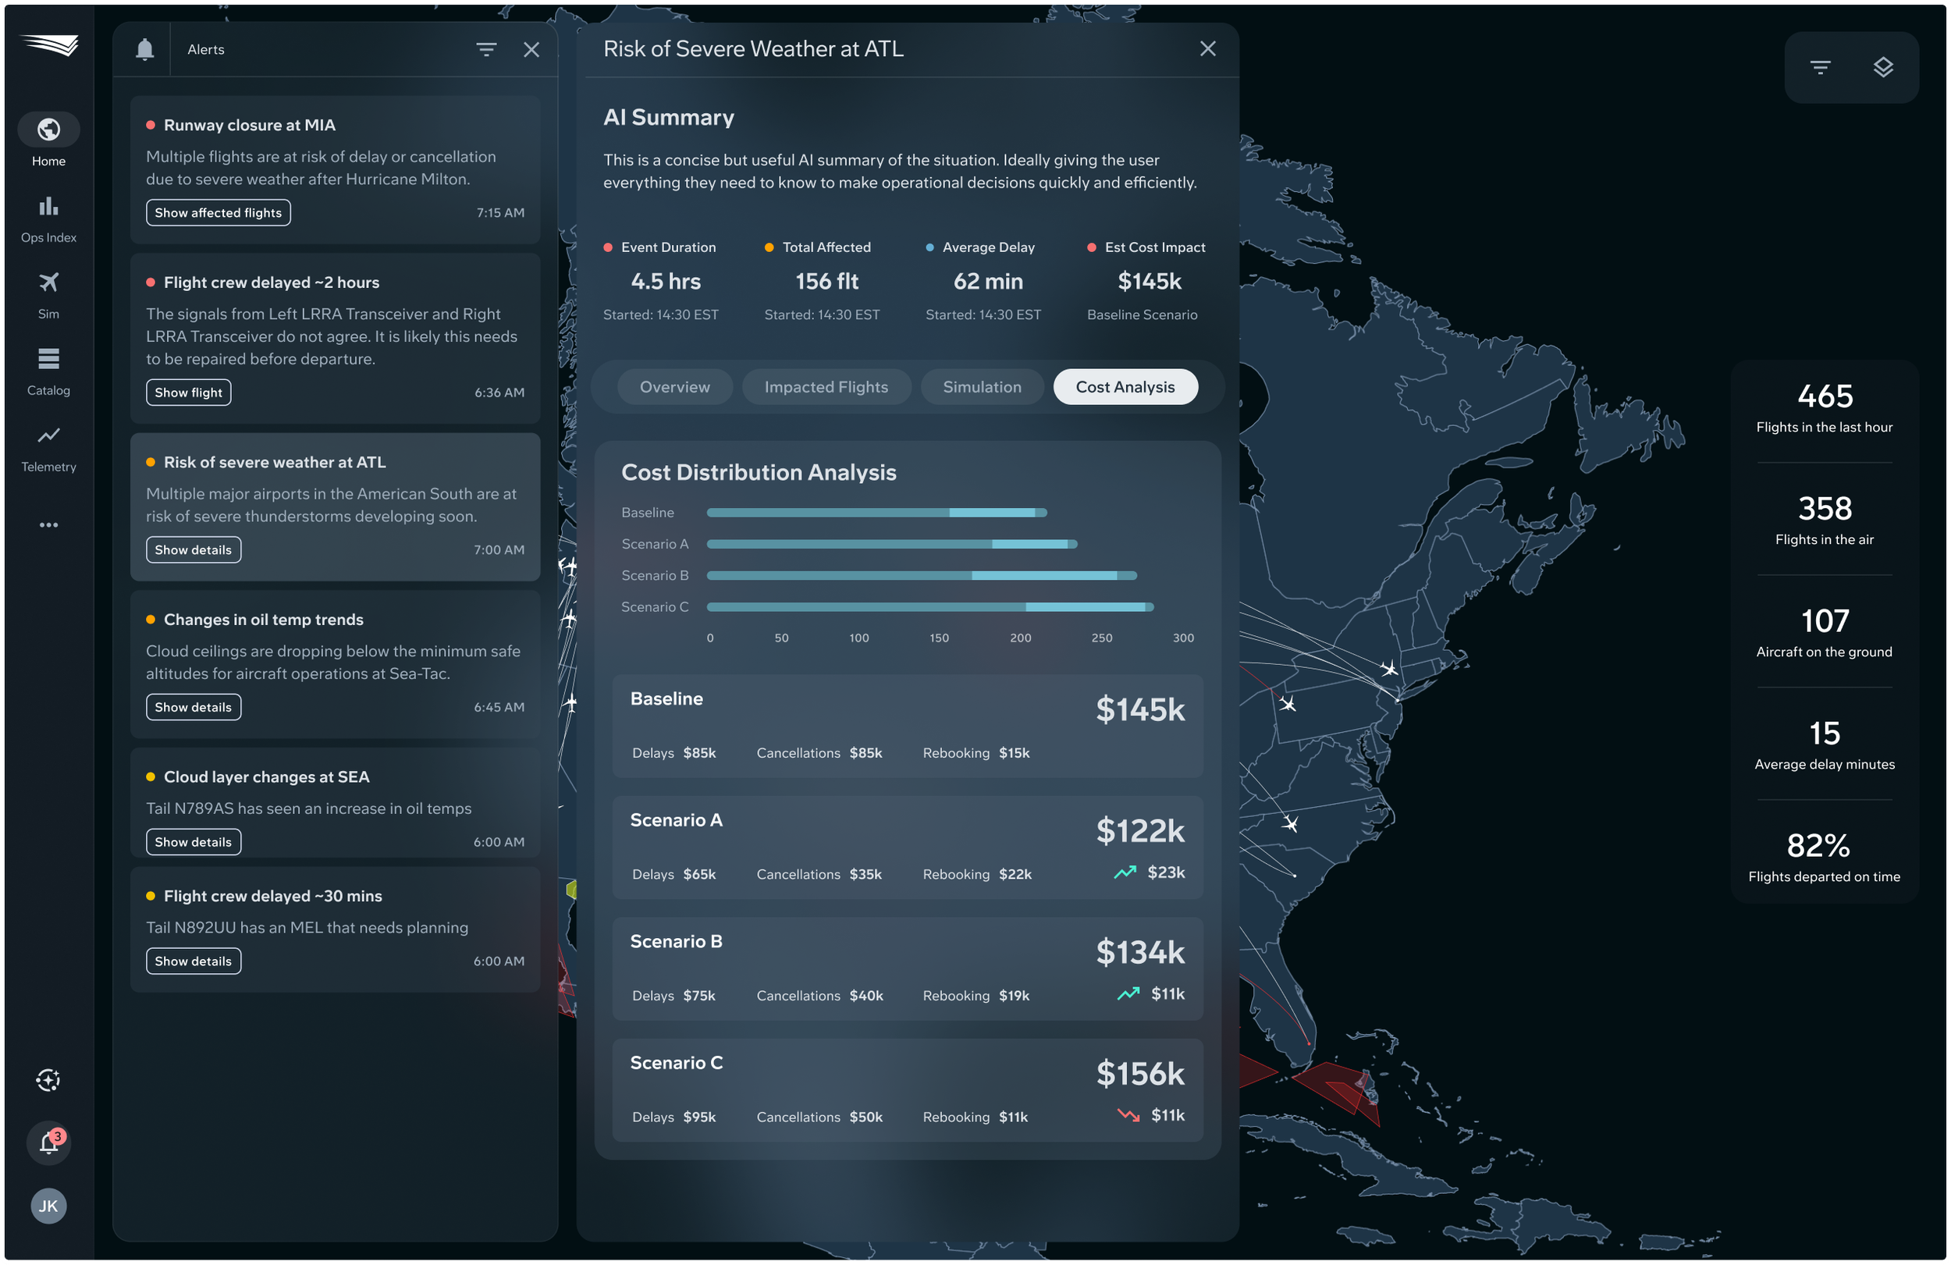
Task: Close the Risk of Severe Weather panel
Action: pos(1206,49)
